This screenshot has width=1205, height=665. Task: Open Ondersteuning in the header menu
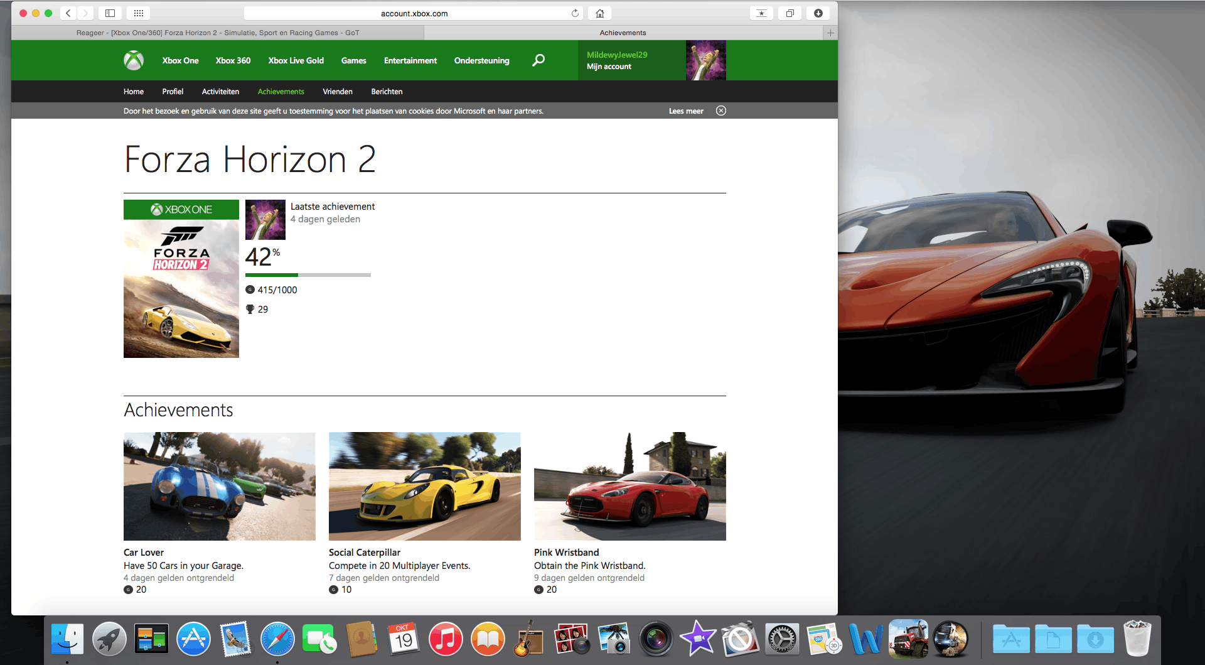point(482,60)
